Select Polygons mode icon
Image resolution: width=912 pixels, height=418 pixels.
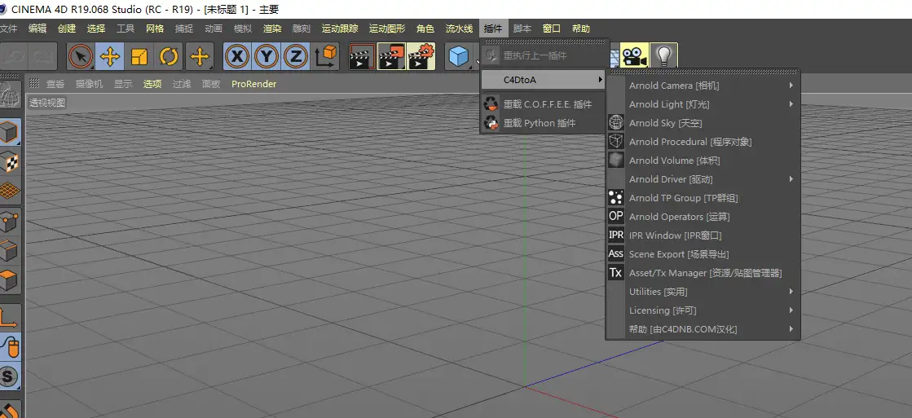[x=11, y=280]
